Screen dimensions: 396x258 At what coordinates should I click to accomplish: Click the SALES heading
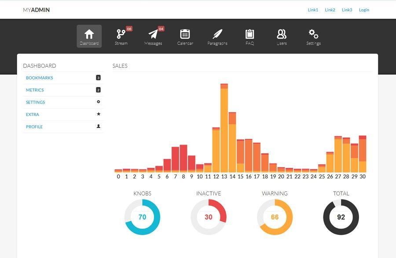(120, 66)
